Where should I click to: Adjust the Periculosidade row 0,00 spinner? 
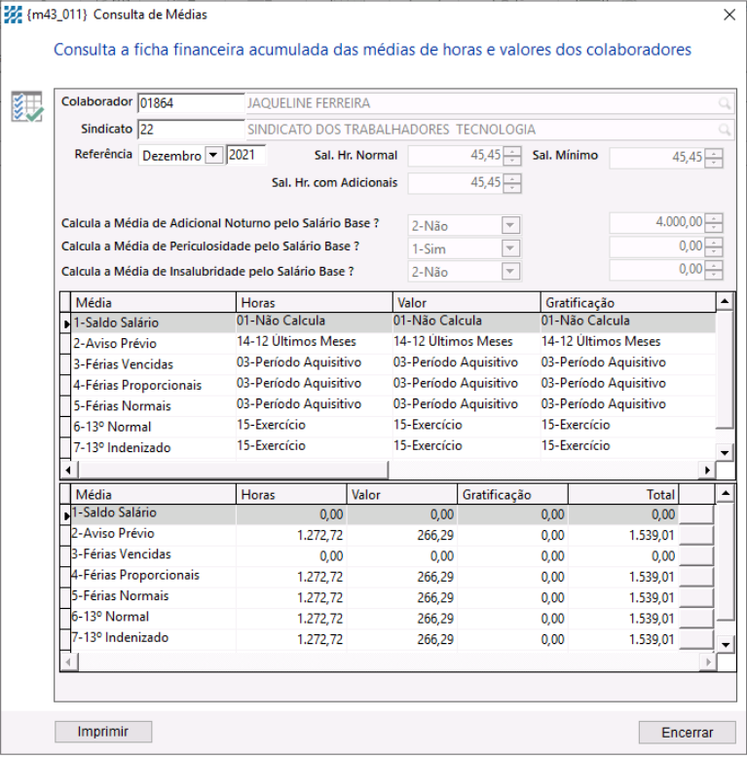pos(714,247)
